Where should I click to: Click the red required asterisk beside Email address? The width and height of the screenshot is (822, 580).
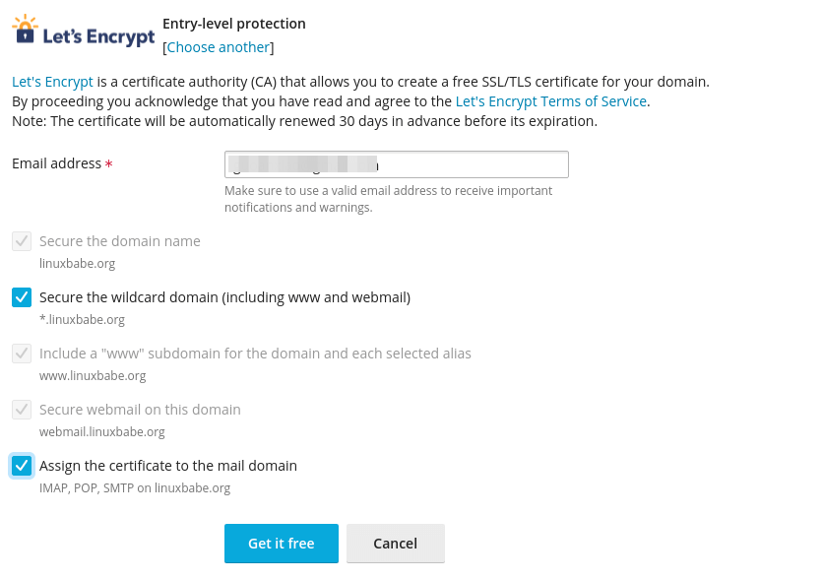click(109, 164)
